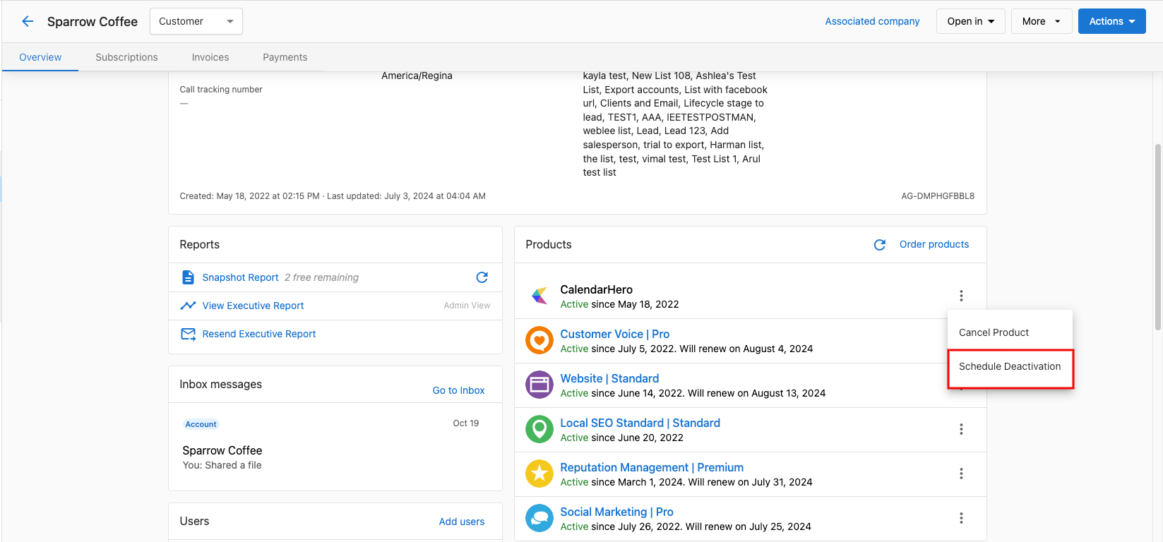Select Cancel Product menu option
This screenshot has width=1163, height=542.
[x=1010, y=332]
